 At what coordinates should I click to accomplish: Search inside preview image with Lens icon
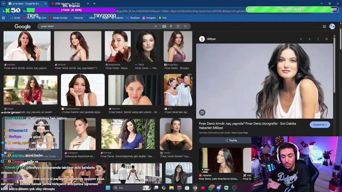point(202,113)
